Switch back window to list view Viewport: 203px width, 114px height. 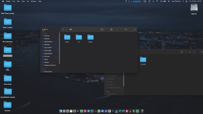coord(186,52)
